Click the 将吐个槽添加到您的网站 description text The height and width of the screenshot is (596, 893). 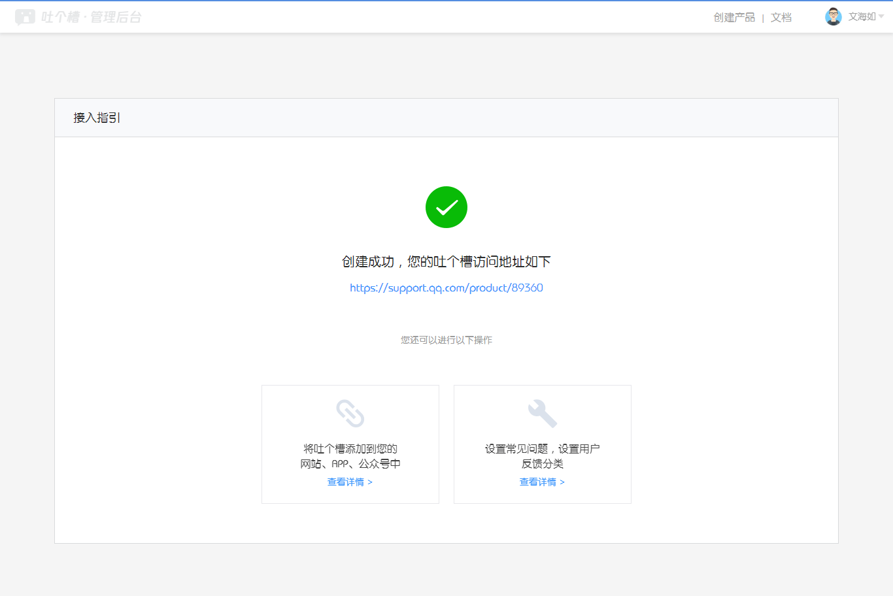(350, 456)
